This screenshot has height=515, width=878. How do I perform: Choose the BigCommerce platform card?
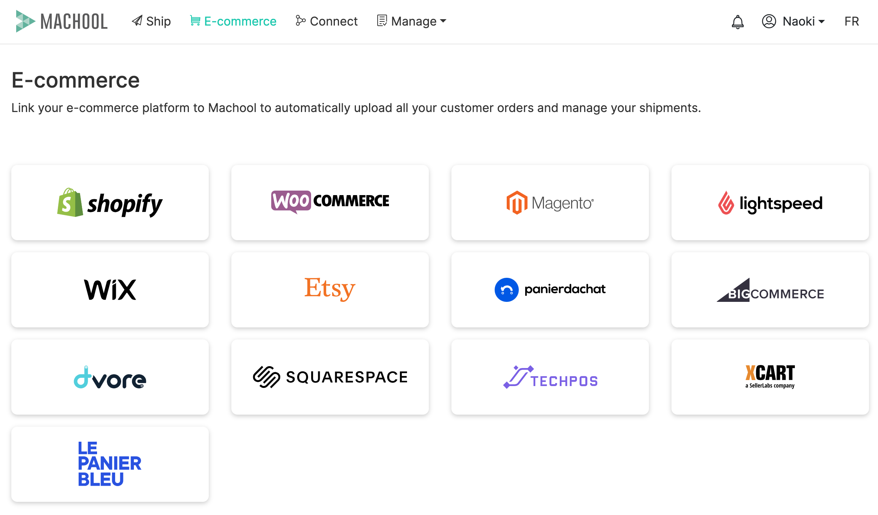click(770, 290)
